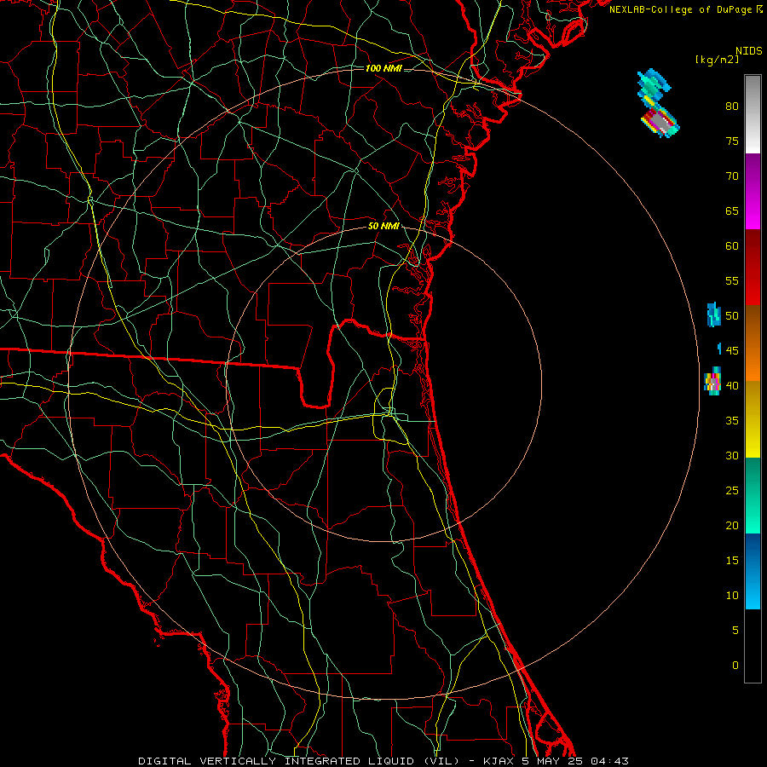The height and width of the screenshot is (767, 767).
Task: Click the 50 value on the scale
Action: click(x=732, y=316)
